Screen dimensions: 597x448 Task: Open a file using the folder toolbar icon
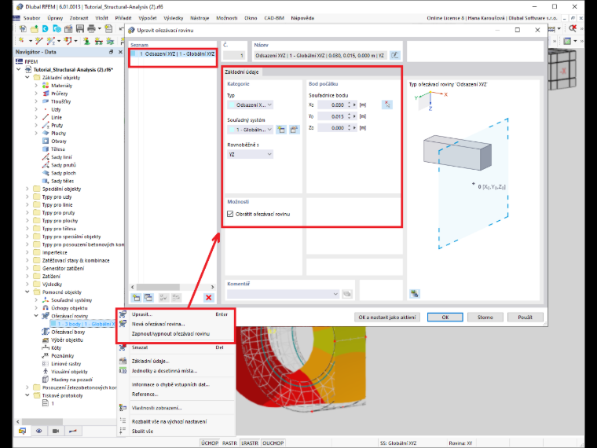pos(35,28)
